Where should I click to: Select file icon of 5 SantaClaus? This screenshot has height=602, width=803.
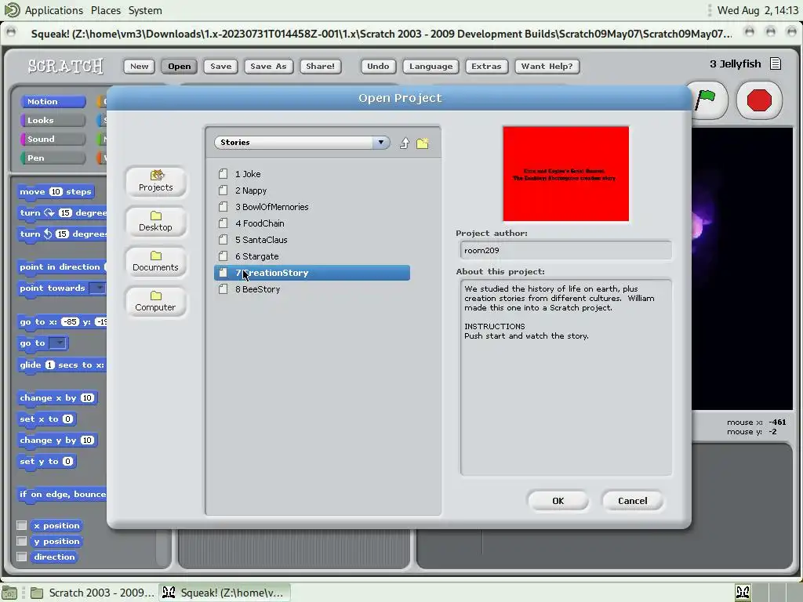[x=223, y=240]
